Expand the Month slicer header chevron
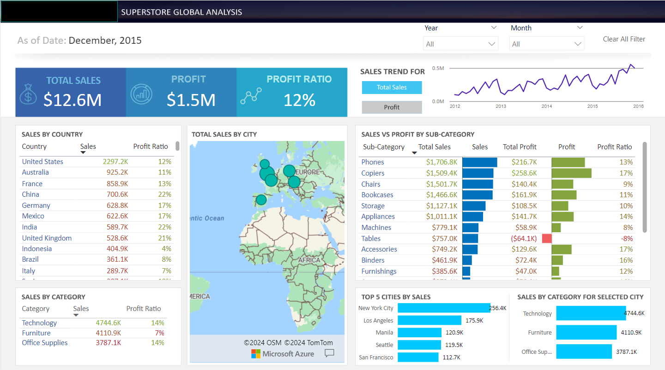This screenshot has width=665, height=370. point(580,28)
